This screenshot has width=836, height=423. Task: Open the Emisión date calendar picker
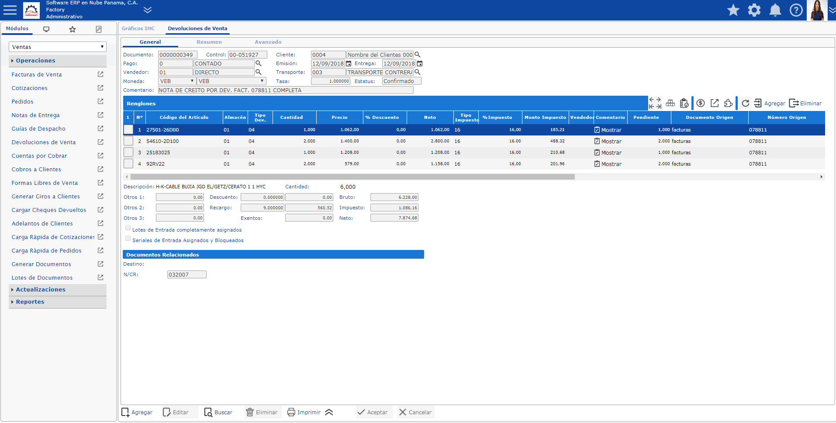coord(349,64)
